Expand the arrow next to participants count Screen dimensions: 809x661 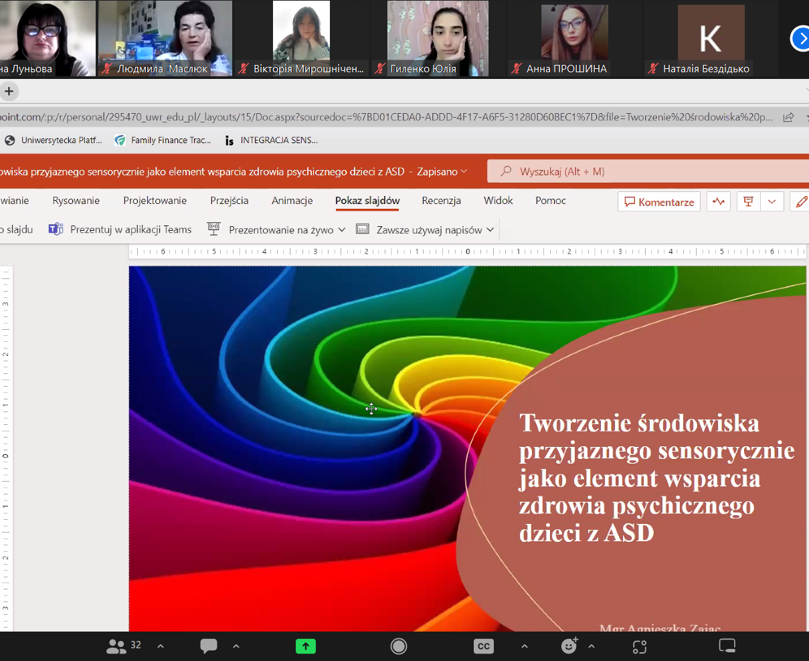point(161,646)
